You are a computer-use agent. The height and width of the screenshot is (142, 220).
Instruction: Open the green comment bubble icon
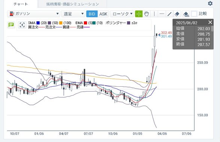coord(11,25)
